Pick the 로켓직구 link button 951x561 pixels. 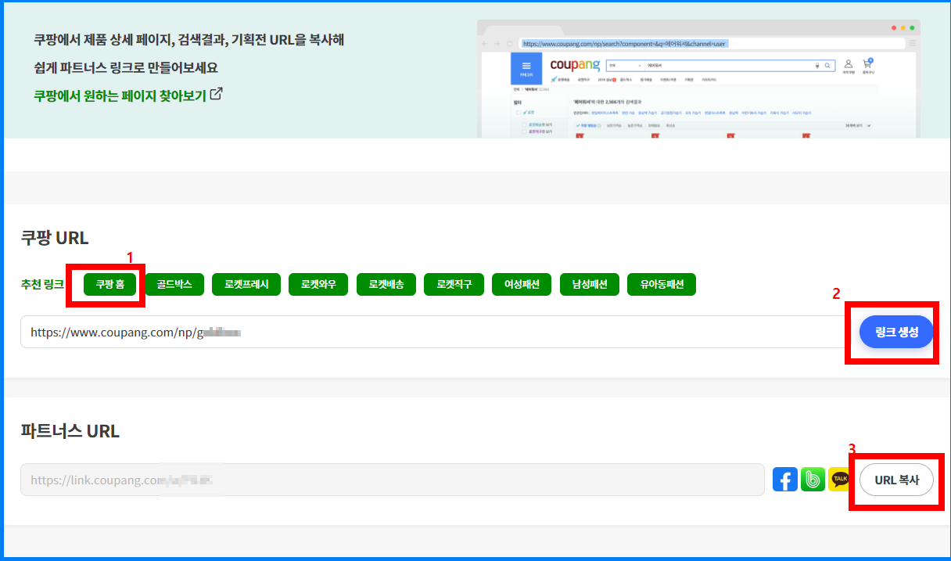pyautogui.click(x=454, y=285)
